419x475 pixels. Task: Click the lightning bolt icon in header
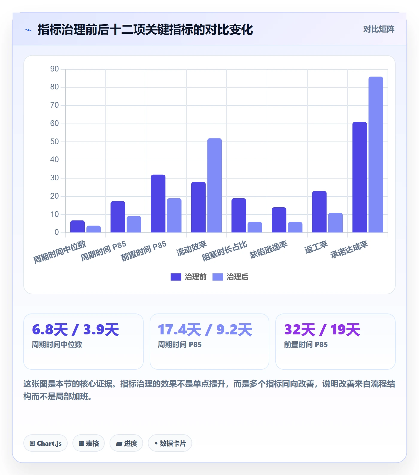tap(28, 30)
